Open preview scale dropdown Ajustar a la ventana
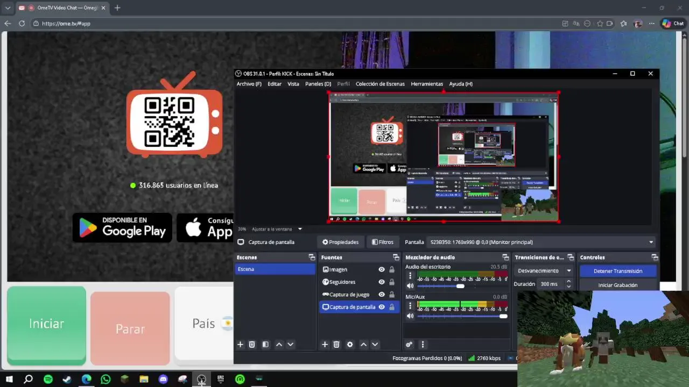This screenshot has width=689, height=387. click(277, 229)
